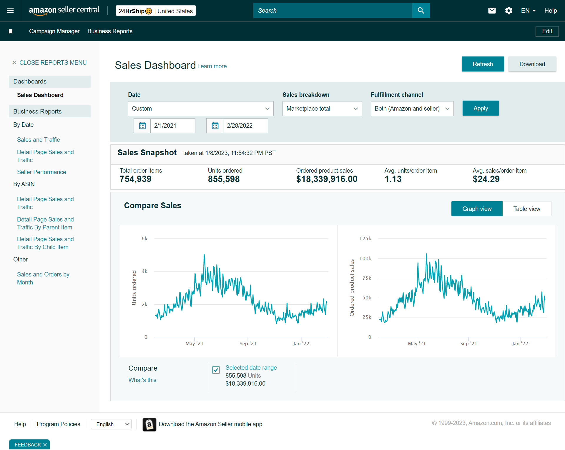Click the bookmark icon in navigation bar
The width and height of the screenshot is (565, 450).
pos(11,31)
